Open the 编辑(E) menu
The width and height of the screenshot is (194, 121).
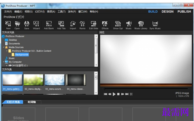point(18,11)
